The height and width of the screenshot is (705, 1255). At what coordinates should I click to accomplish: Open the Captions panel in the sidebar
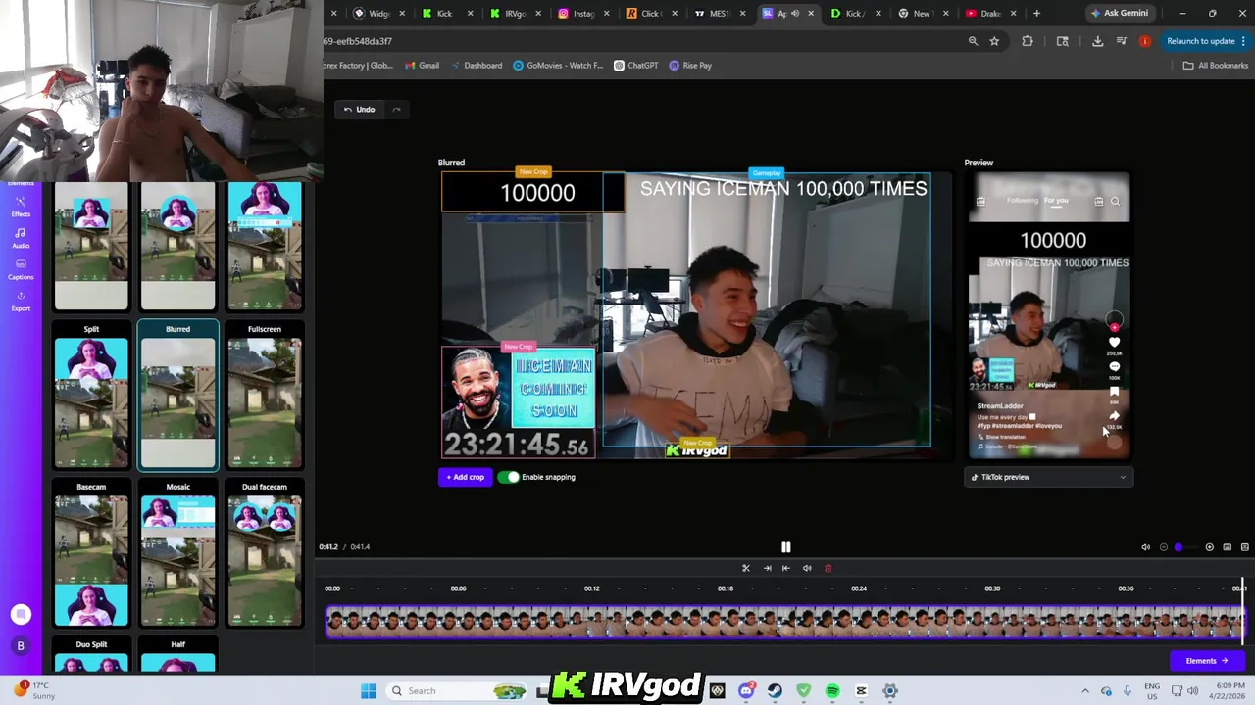tap(21, 269)
